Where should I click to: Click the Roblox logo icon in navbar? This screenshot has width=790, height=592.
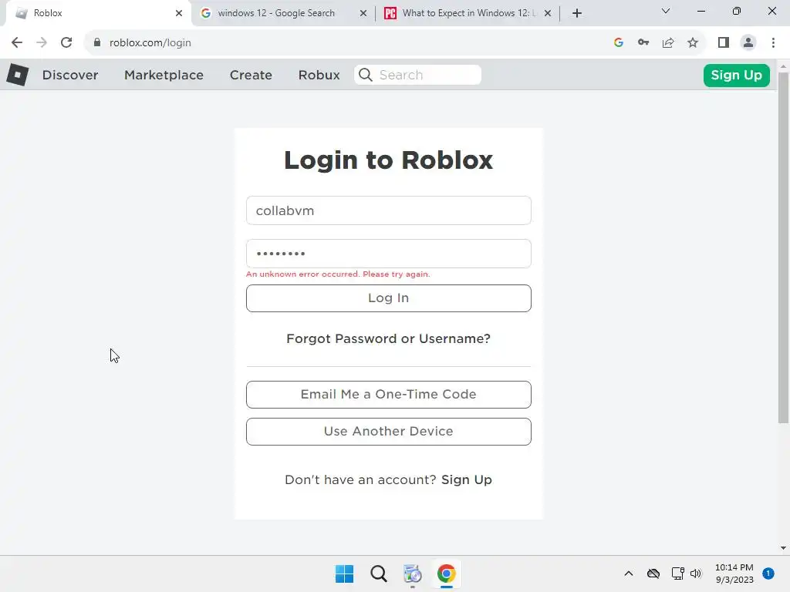pos(18,75)
